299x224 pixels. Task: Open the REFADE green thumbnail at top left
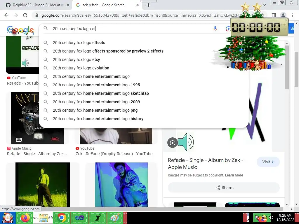22,55
